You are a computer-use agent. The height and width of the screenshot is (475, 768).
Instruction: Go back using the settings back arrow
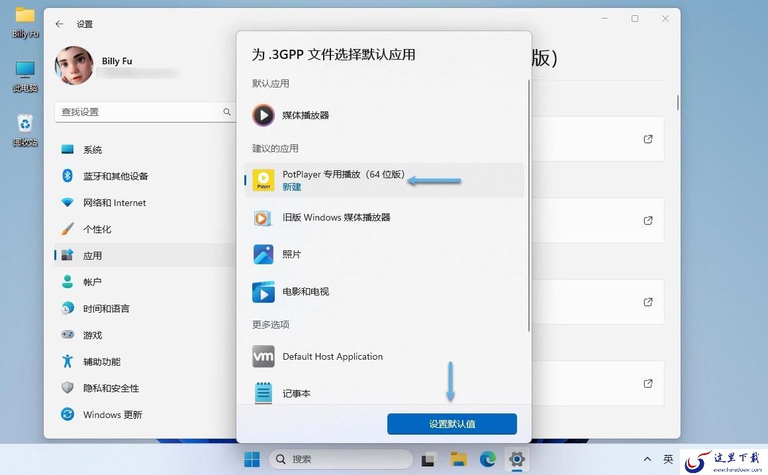click(60, 24)
